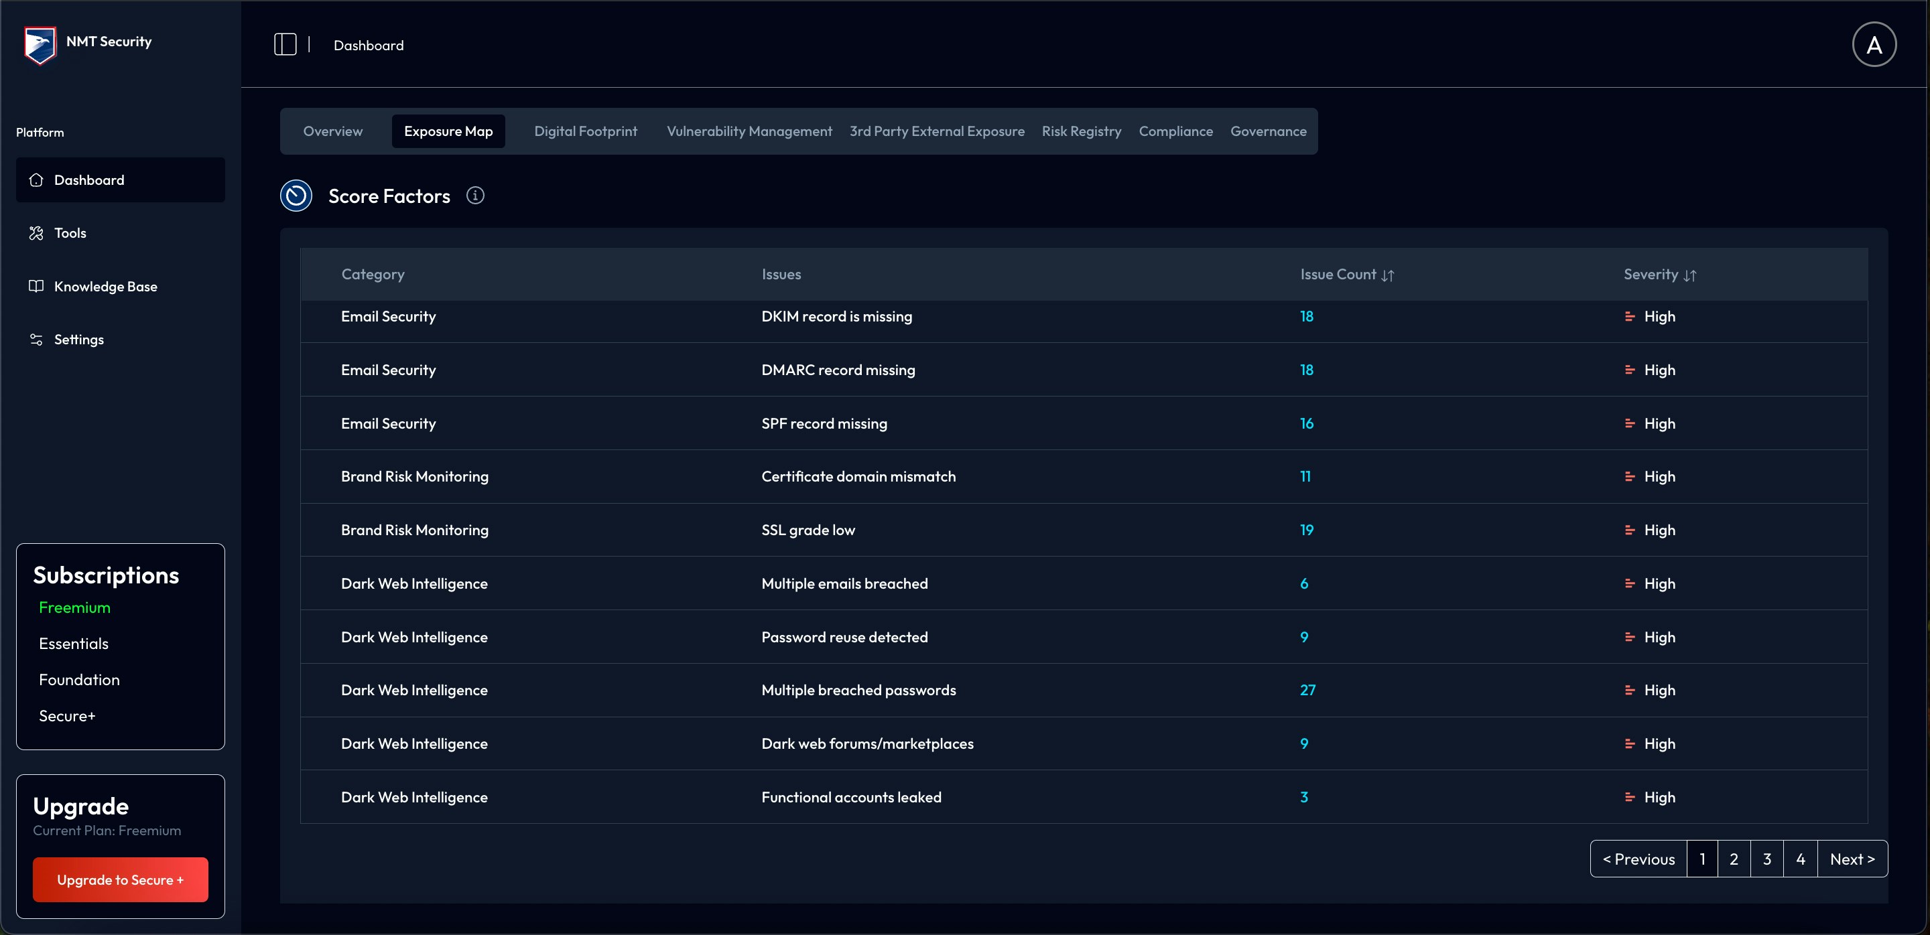1930x935 pixels.
Task: Open the account avatar menu
Action: point(1874,44)
